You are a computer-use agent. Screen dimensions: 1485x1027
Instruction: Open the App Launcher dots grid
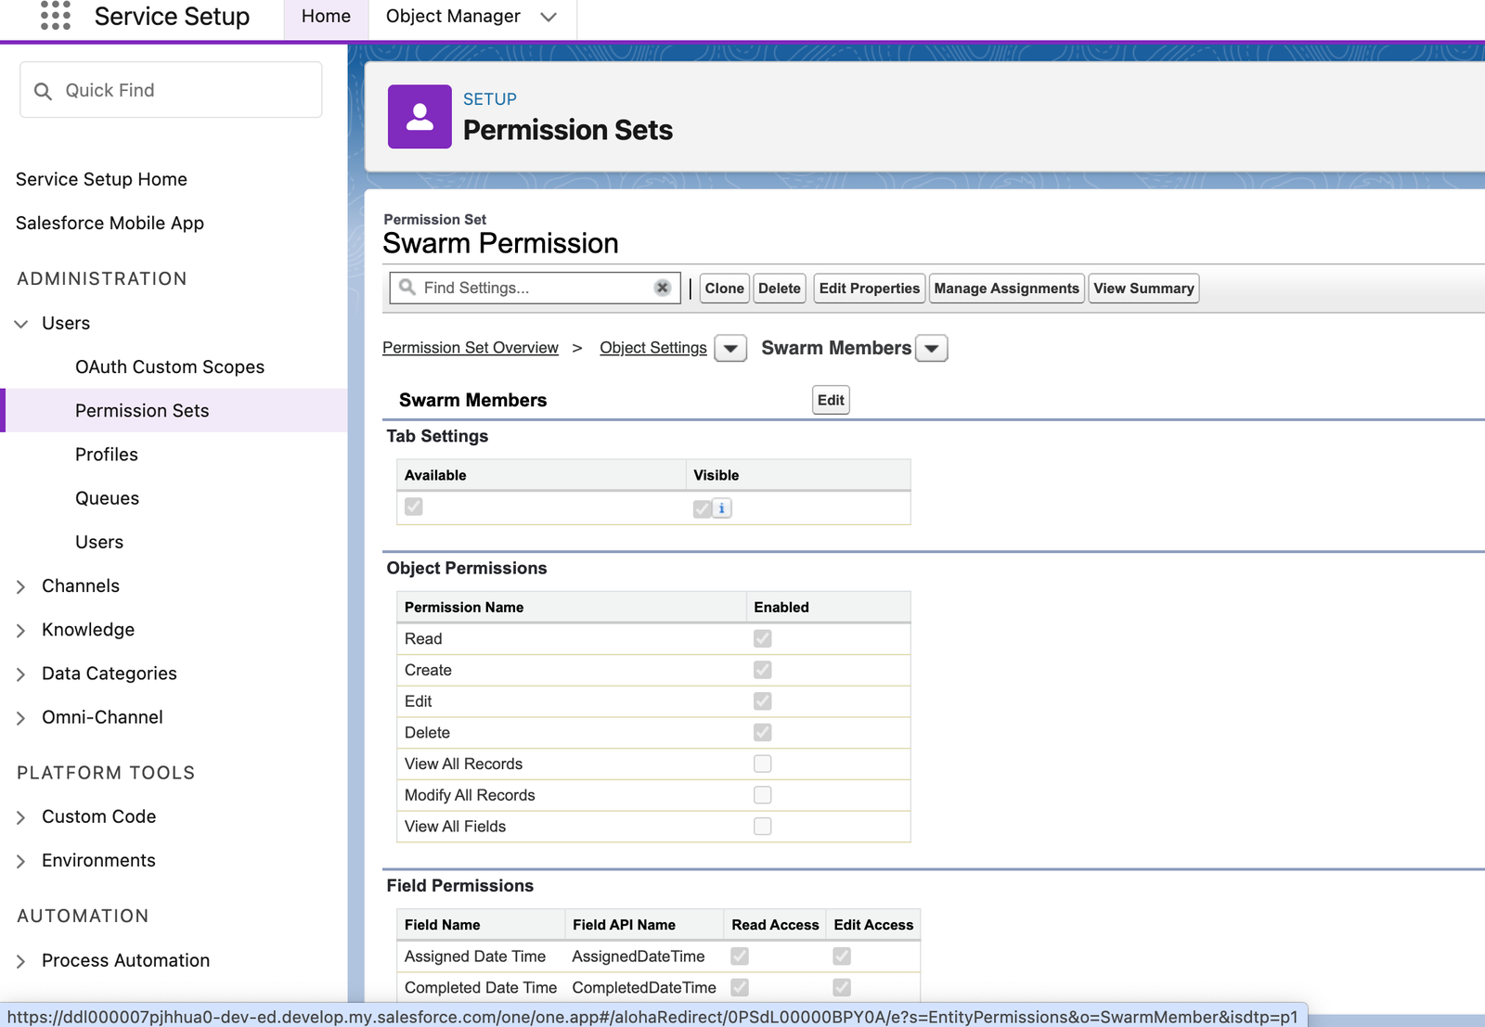(56, 15)
